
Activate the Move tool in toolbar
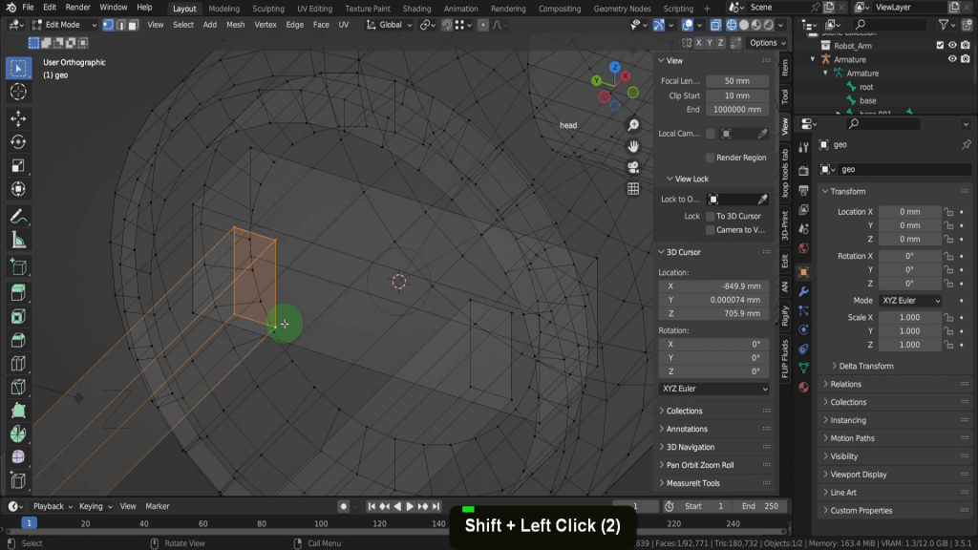[x=18, y=117]
